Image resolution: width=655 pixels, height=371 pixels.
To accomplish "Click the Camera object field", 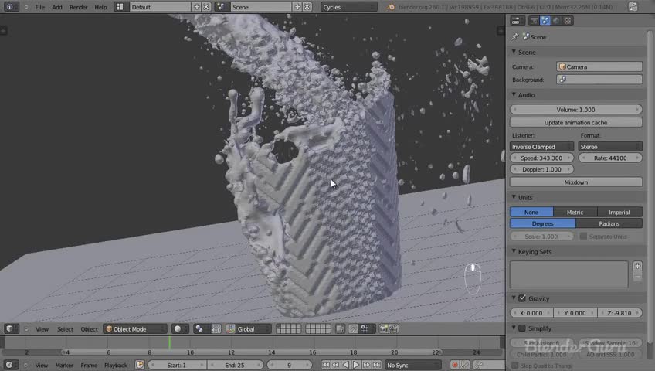I will (599, 66).
